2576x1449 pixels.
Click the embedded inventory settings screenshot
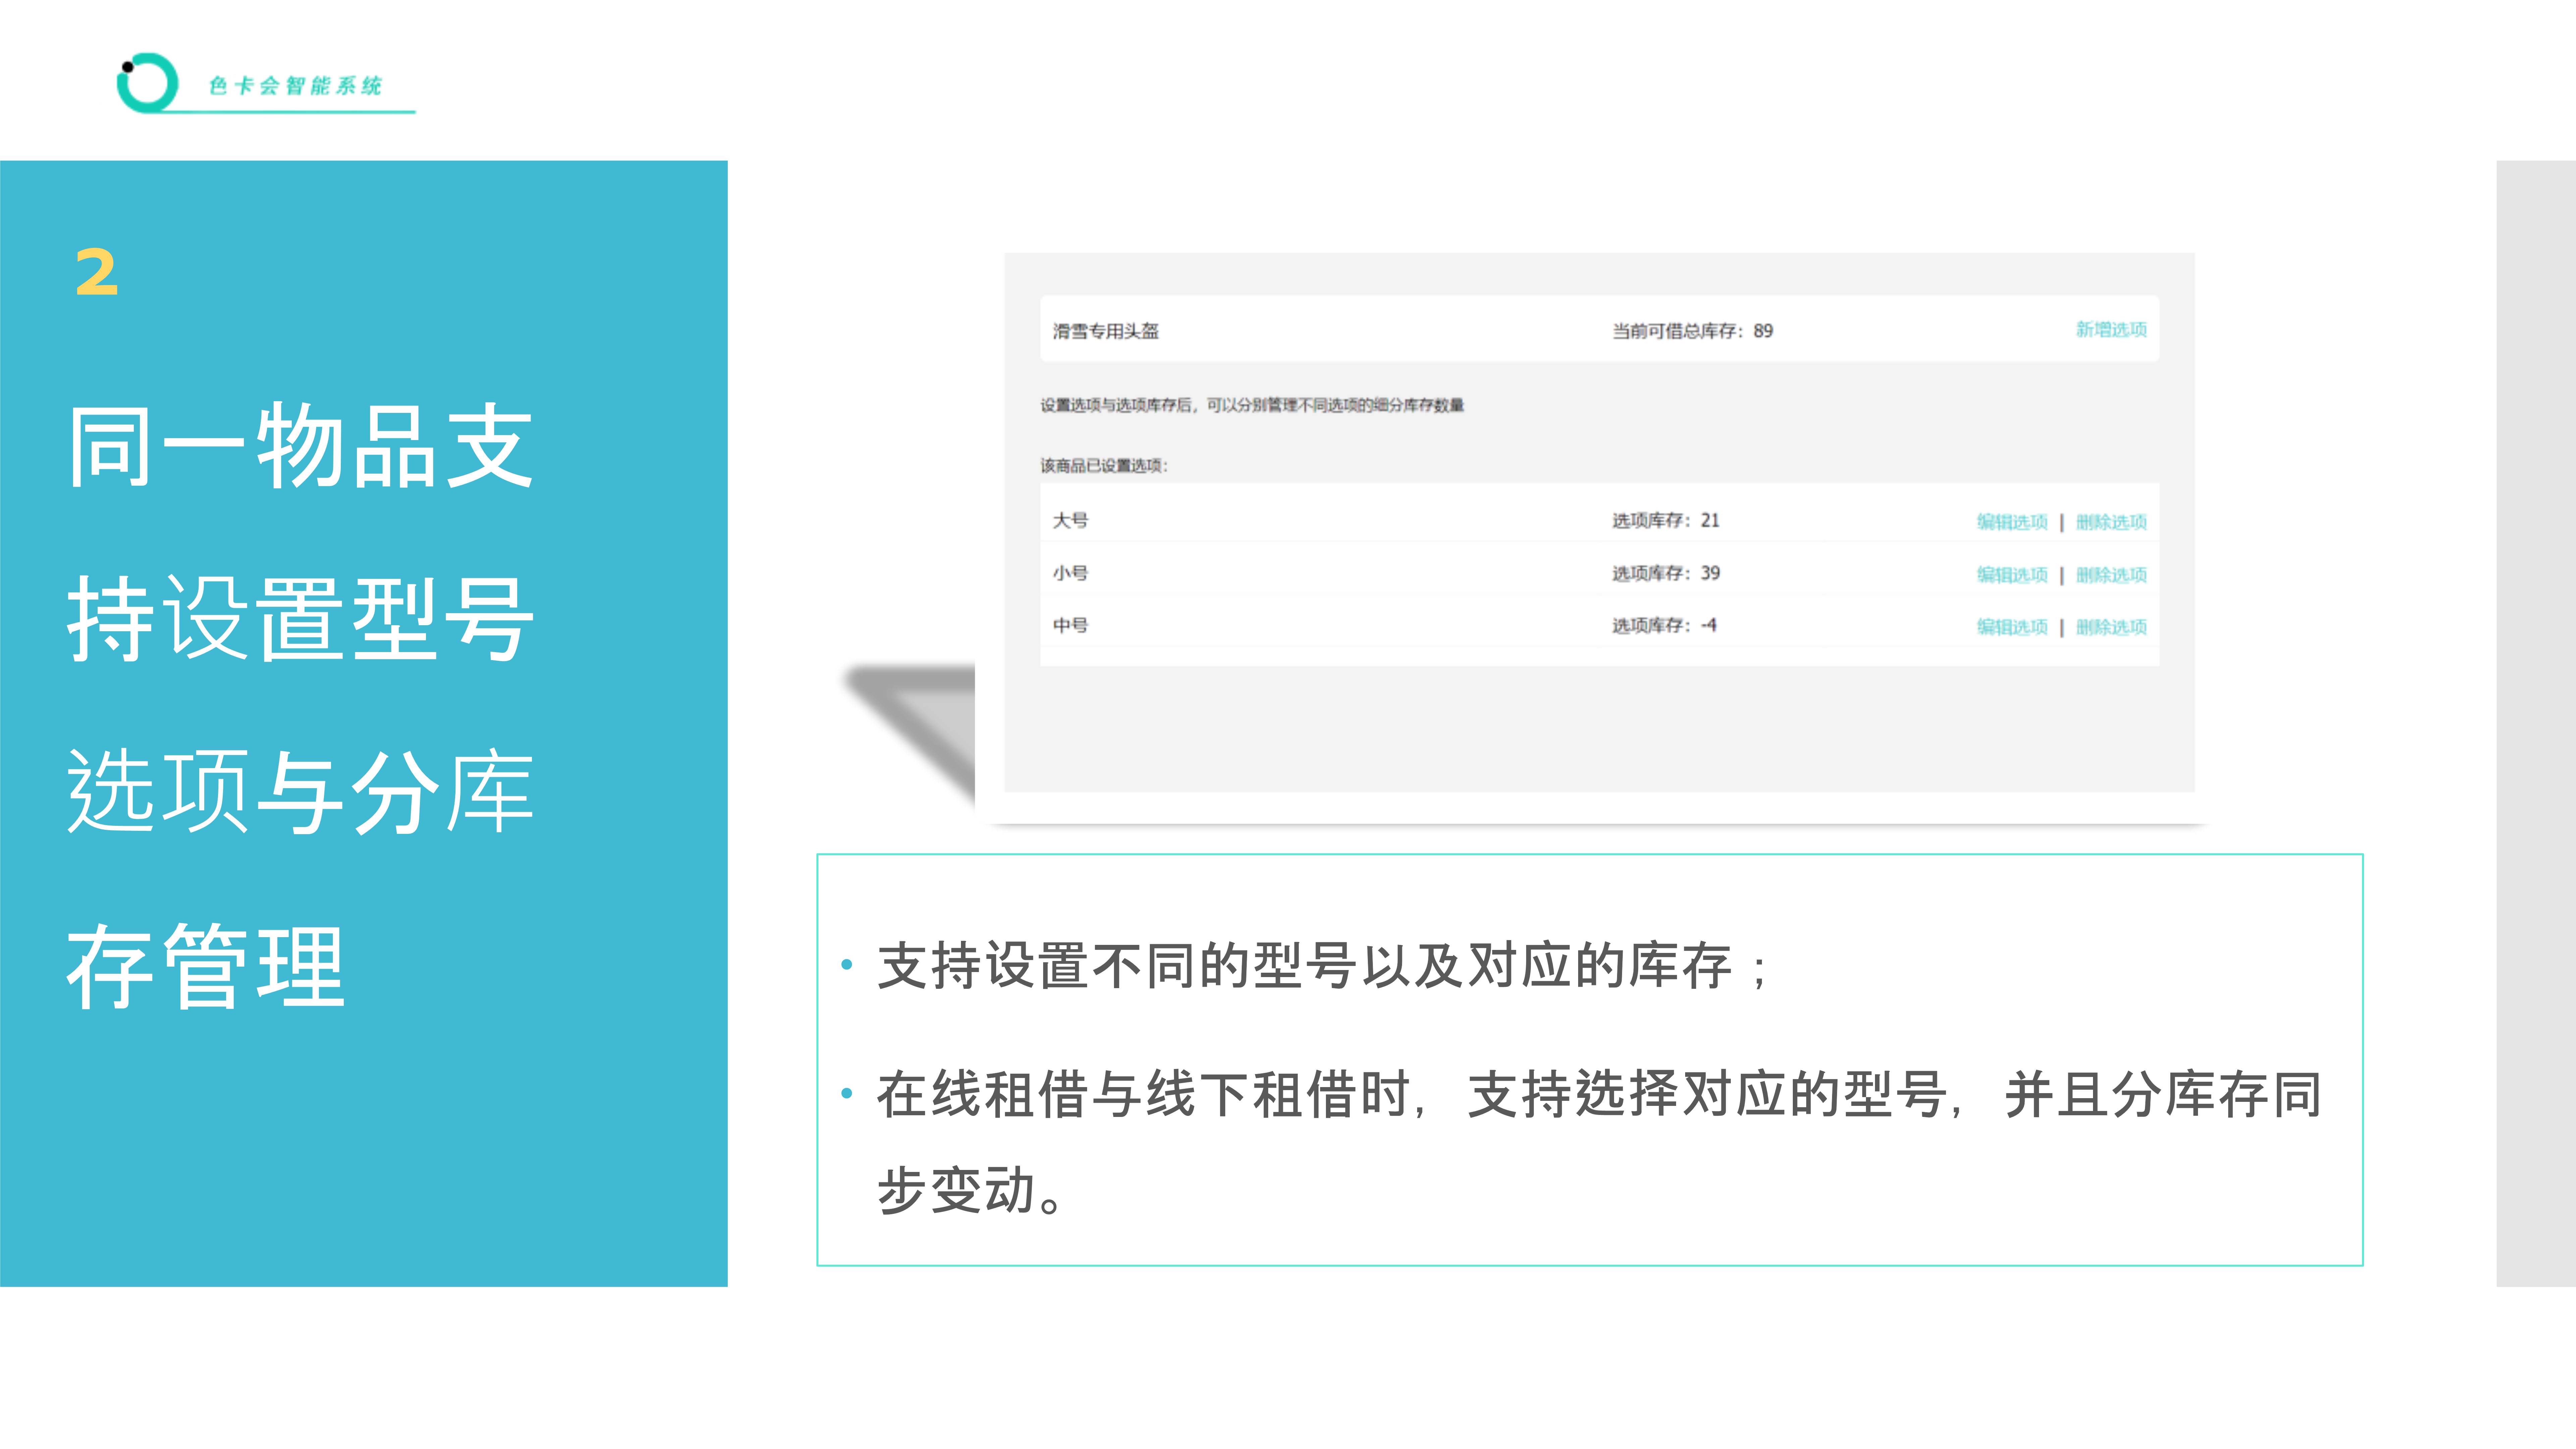[x=1599, y=522]
